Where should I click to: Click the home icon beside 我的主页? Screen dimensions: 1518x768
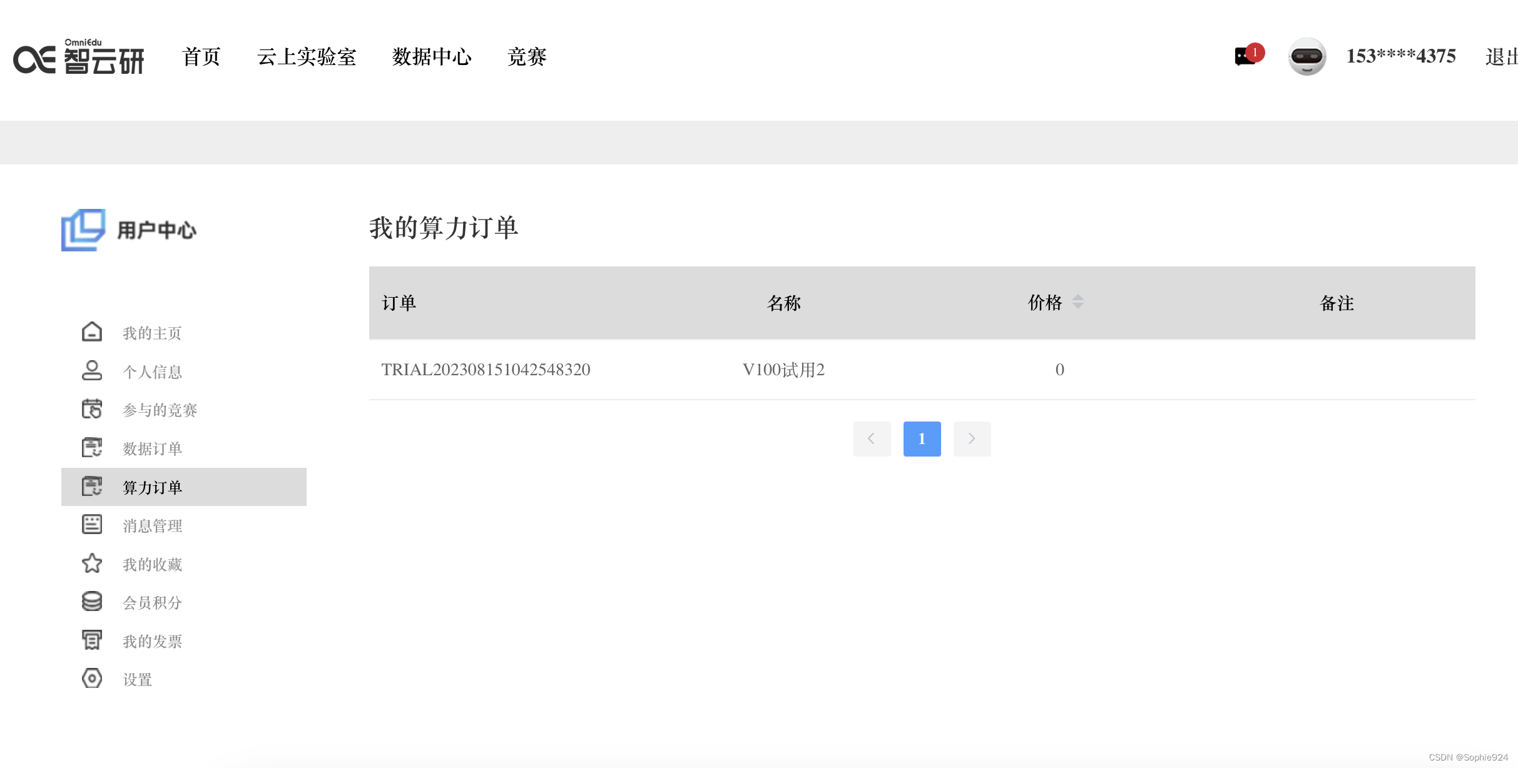click(92, 332)
